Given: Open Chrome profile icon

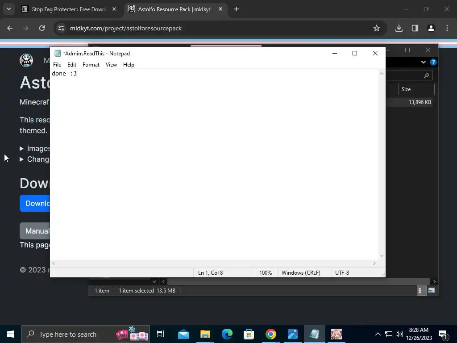Looking at the screenshot, I should (431, 28).
